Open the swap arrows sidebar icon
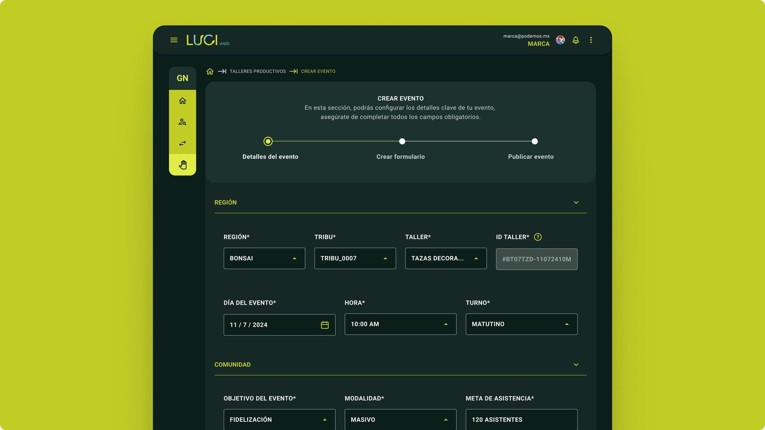Screen dimensions: 765x430 point(183,143)
